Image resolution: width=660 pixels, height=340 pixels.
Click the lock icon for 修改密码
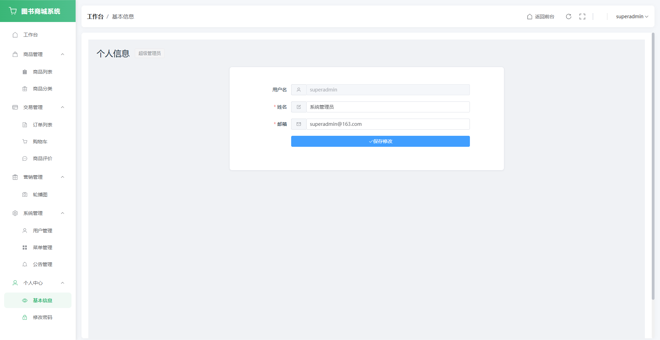point(25,317)
